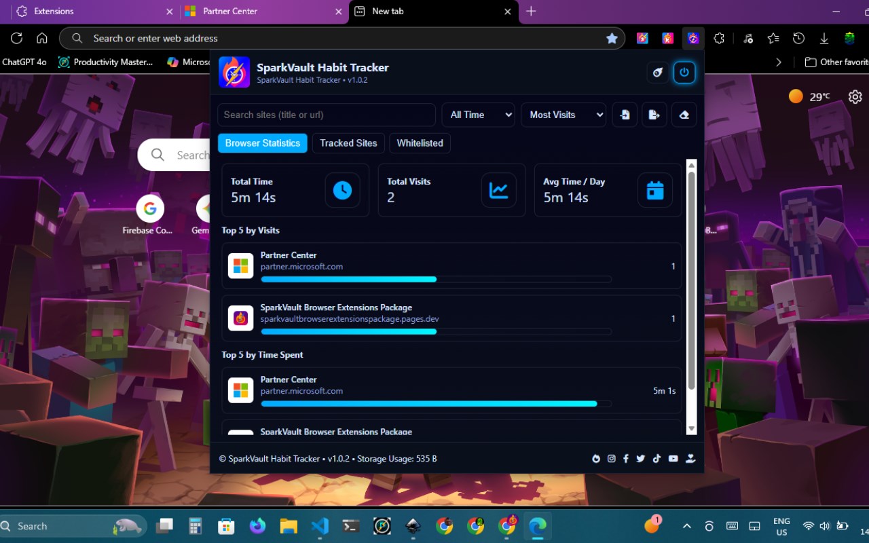Open the active SparkVault Habit Tracker extension icon
Image resolution: width=869 pixels, height=543 pixels.
tap(692, 39)
